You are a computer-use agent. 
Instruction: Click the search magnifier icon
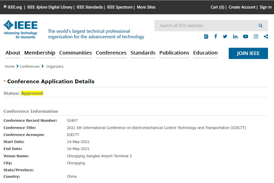260,26
